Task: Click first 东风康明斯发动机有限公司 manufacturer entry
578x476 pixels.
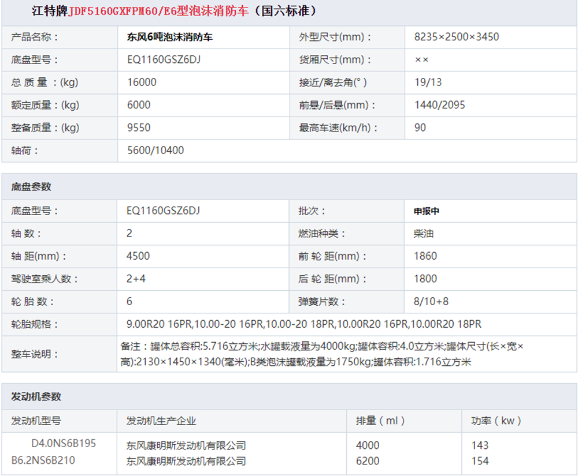Action: [186, 445]
